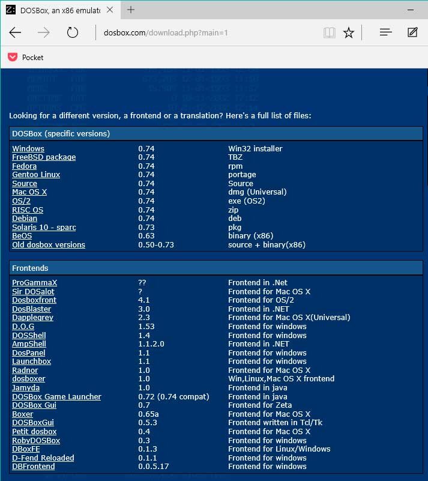Image resolution: width=428 pixels, height=481 pixels.
Task: Open reading view book icon
Action: [330, 32]
